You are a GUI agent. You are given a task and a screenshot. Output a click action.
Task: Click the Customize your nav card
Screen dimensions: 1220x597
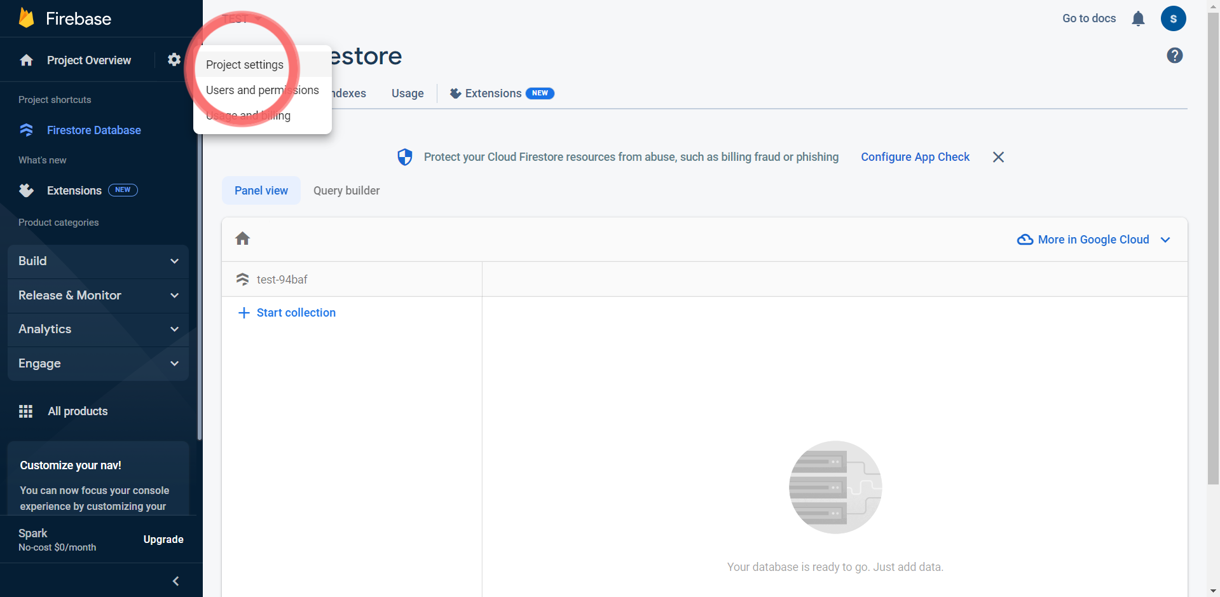point(98,478)
